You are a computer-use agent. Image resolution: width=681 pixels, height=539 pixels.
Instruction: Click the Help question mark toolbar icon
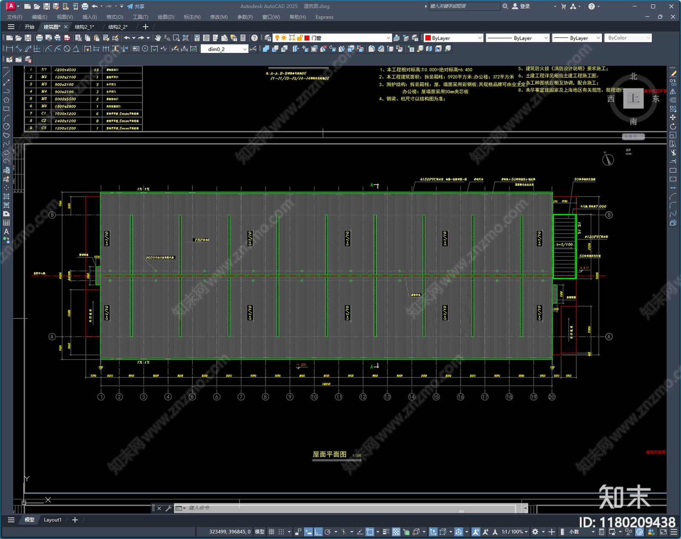click(x=255, y=38)
